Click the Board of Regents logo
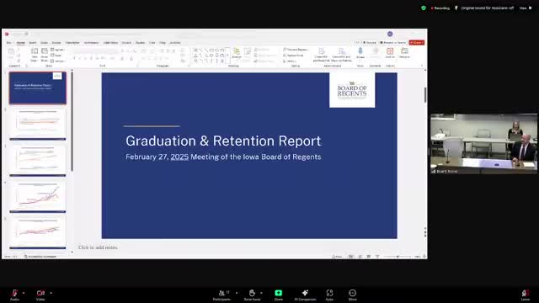This screenshot has height=303, width=539. pyautogui.click(x=352, y=90)
